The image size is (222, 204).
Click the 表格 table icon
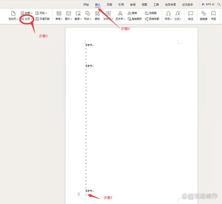click(x=59, y=13)
